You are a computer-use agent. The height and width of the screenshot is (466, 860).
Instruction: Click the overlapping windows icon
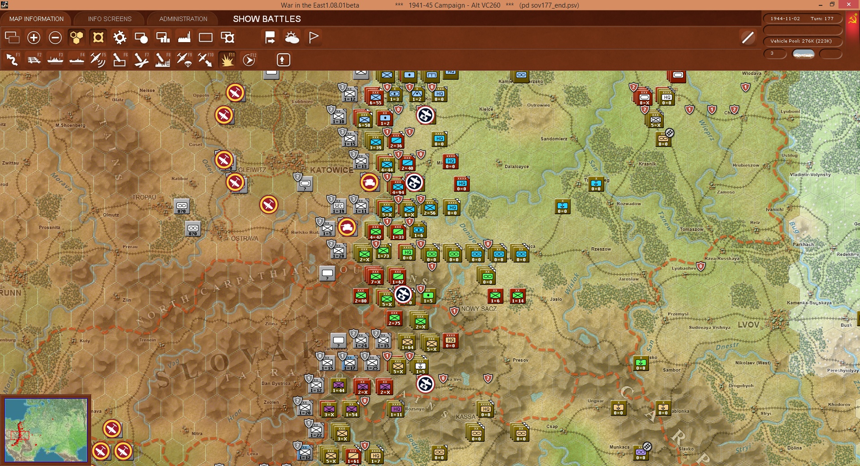(x=12, y=38)
